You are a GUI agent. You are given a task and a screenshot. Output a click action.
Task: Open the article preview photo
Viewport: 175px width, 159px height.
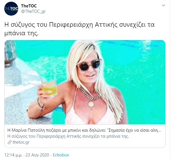tap(85, 82)
